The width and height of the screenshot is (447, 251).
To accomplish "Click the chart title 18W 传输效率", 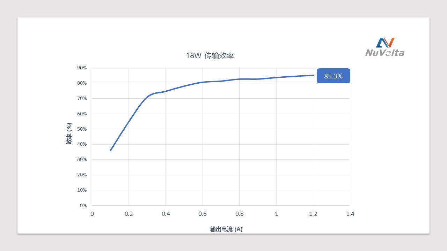I will pos(210,55).
